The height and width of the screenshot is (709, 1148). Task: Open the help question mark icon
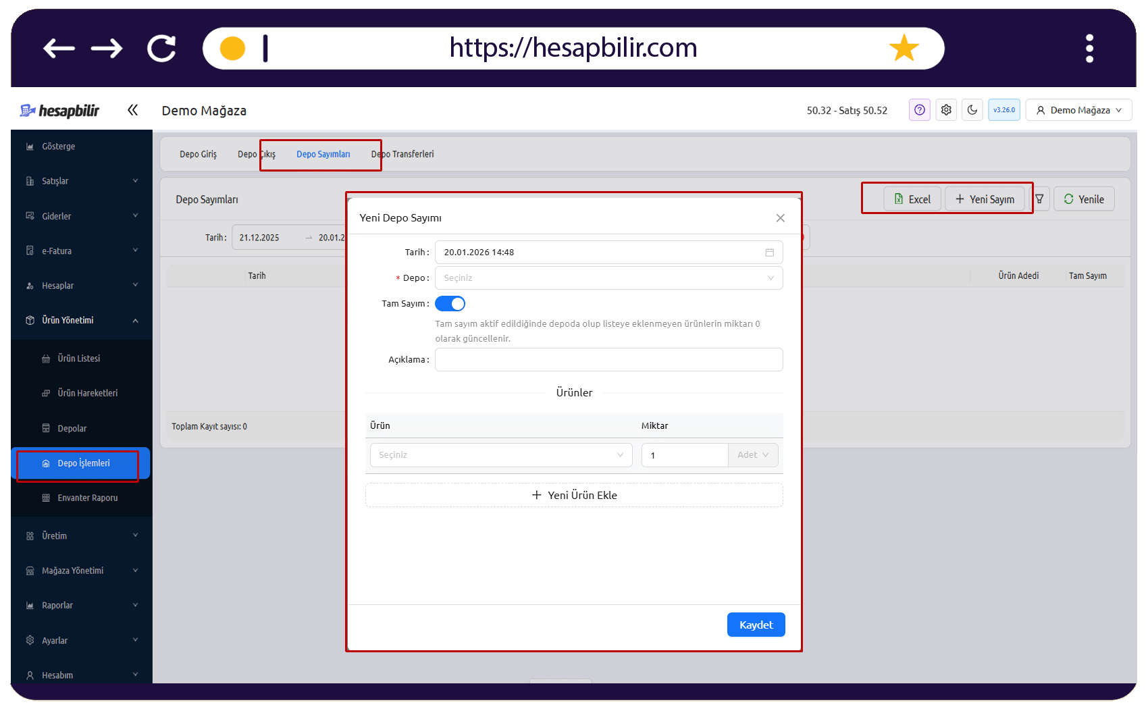(x=919, y=110)
